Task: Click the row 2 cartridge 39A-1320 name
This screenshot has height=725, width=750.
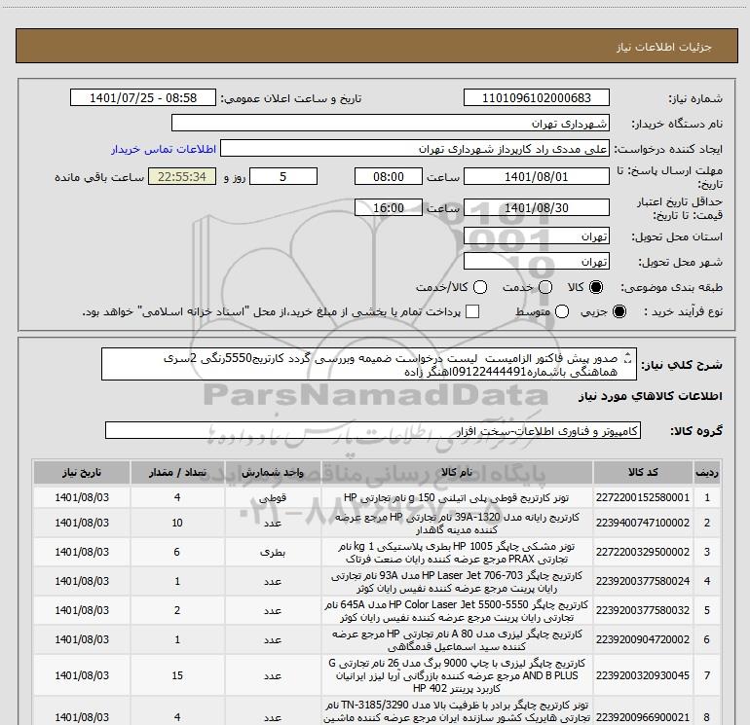Action: [456, 524]
